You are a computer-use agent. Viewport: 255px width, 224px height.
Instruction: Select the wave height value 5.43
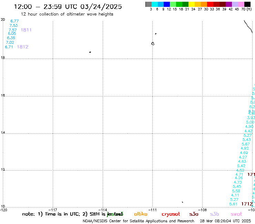(x=246, y=140)
